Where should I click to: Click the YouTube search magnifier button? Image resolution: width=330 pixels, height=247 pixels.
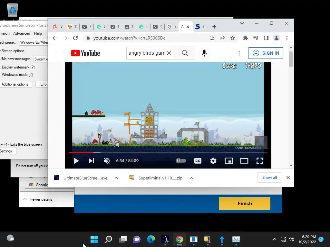pyautogui.click(x=185, y=53)
